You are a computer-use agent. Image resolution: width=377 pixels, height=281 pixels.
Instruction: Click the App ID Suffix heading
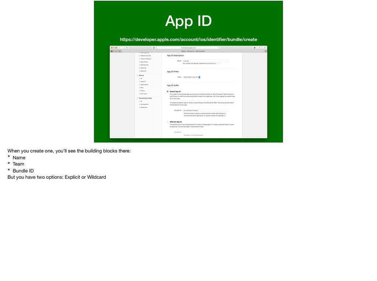pyautogui.click(x=173, y=85)
